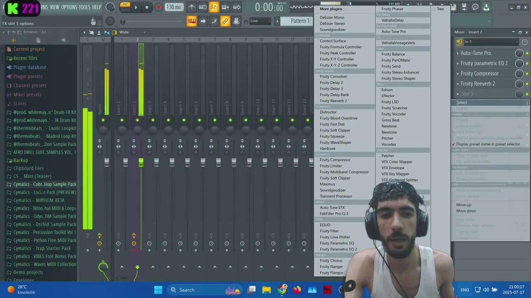531x298 pixels.
Task: Pick Auto-Tune Pro under Fx-Pitch Shift
Action: 394,32
